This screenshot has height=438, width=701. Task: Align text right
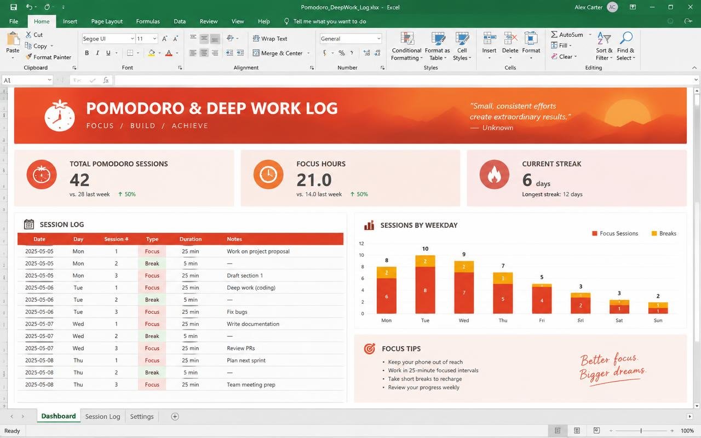point(215,53)
